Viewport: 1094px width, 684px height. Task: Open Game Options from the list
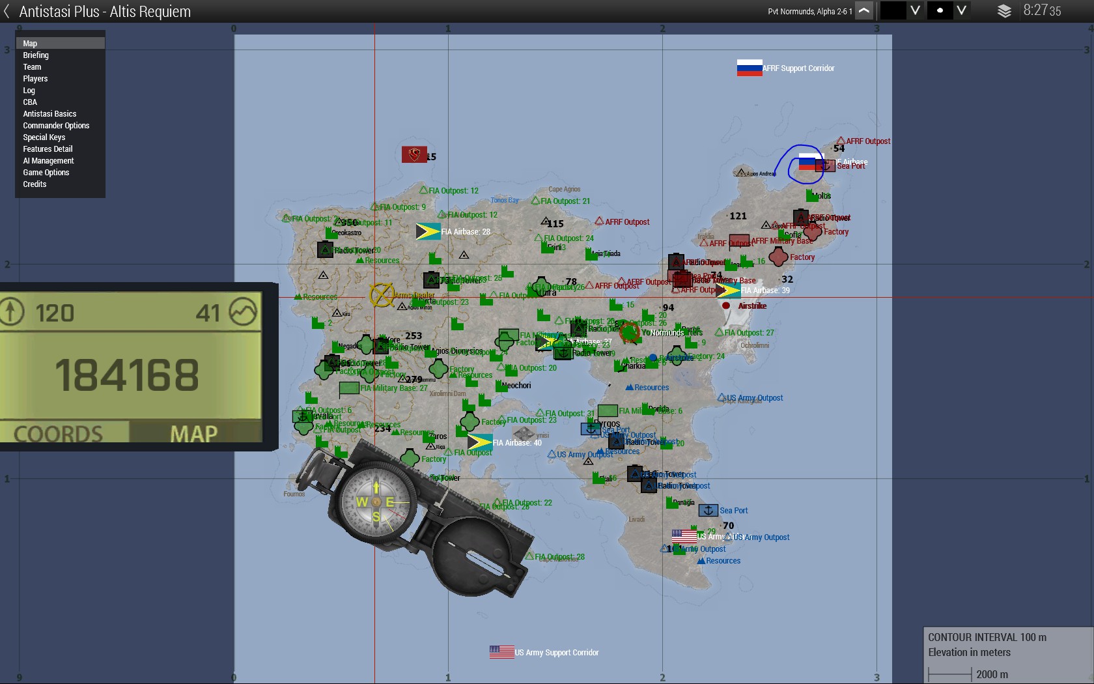click(46, 173)
